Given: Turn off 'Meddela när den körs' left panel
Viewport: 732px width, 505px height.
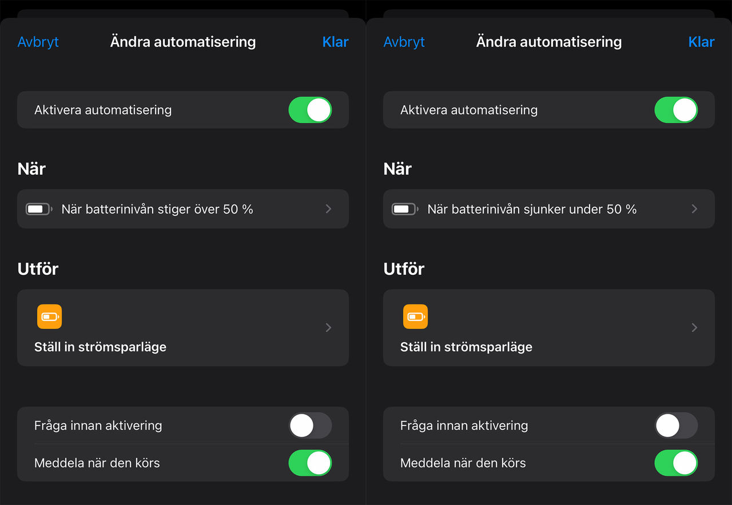Looking at the screenshot, I should click(x=310, y=463).
